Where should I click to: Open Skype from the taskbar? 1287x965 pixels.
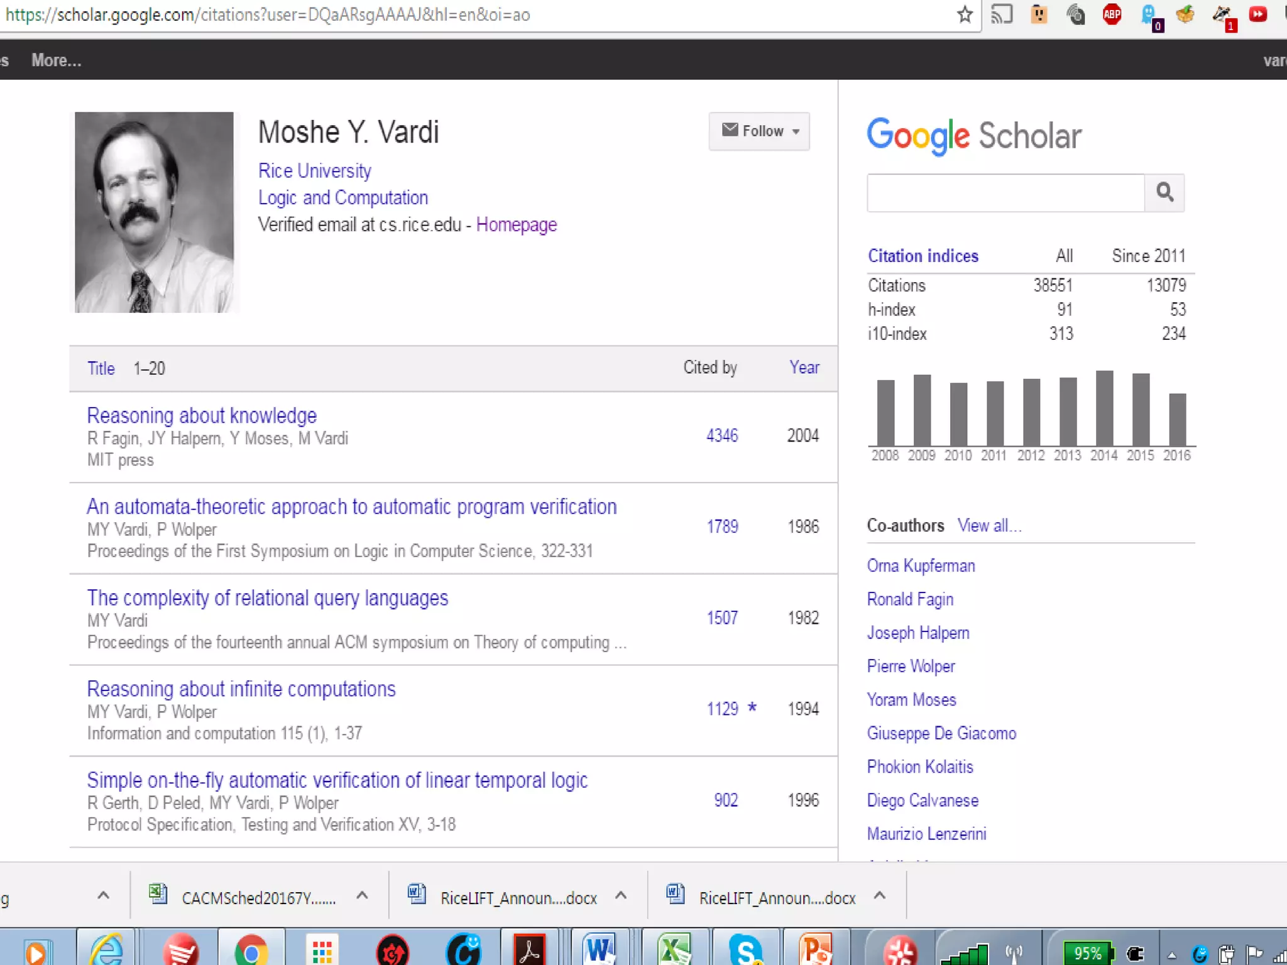coord(745,950)
